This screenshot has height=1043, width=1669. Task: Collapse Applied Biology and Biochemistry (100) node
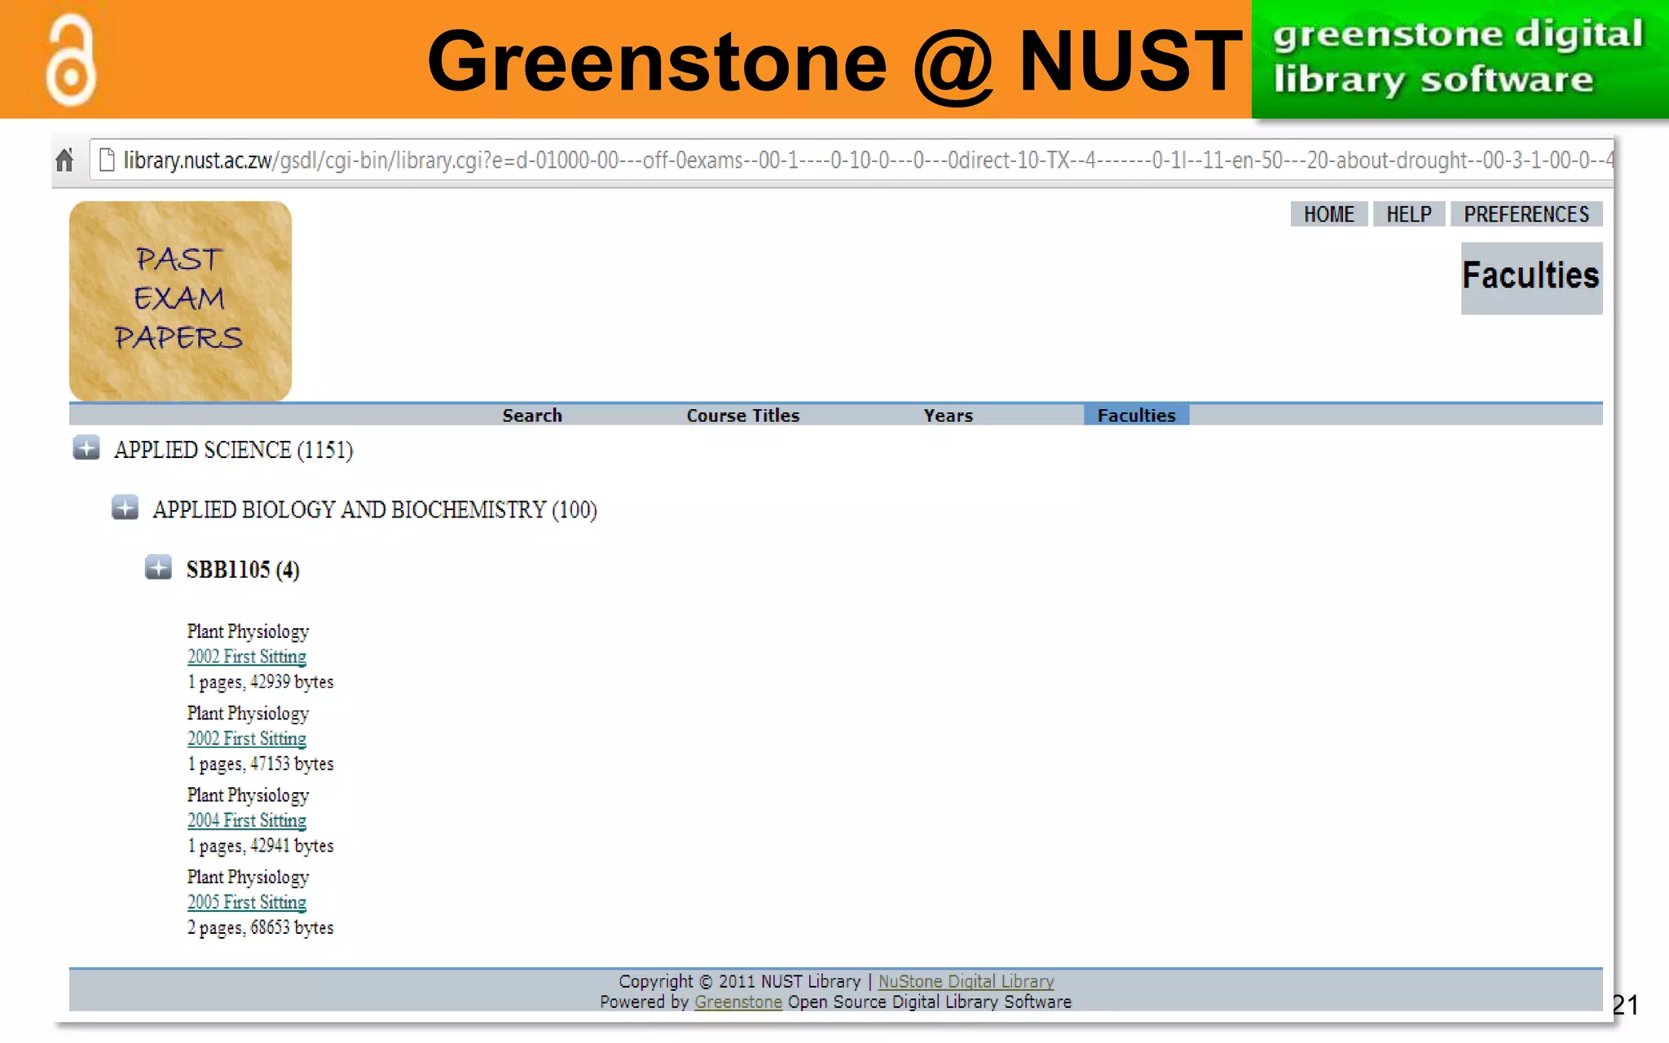point(125,508)
